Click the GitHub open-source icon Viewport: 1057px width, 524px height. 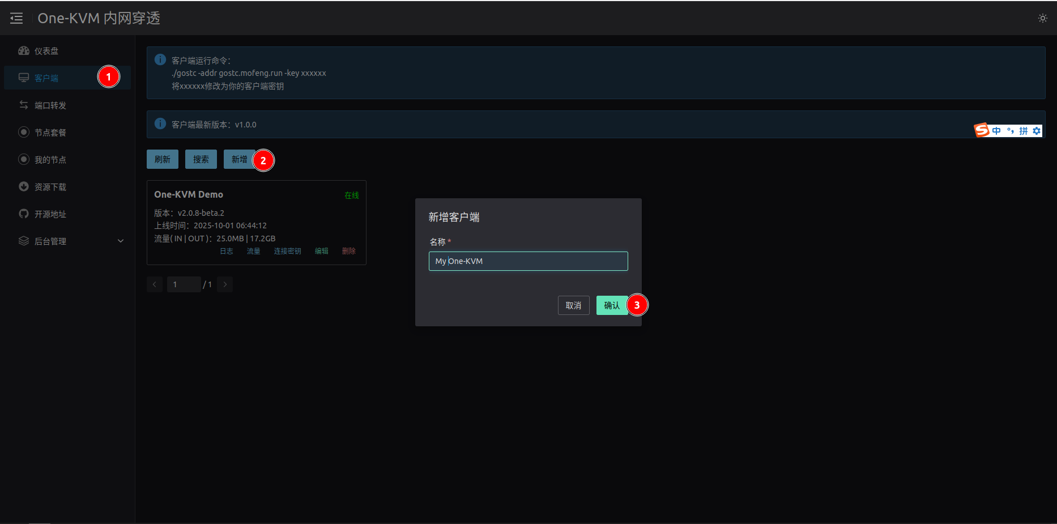pos(24,214)
